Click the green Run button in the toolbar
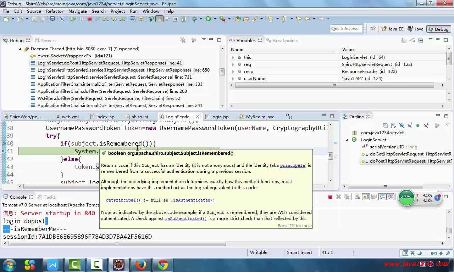This screenshot has width=454, height=272. (208, 19)
